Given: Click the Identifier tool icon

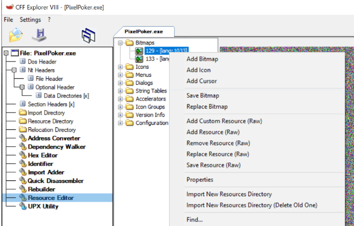Looking at the screenshot, I should [23, 164].
